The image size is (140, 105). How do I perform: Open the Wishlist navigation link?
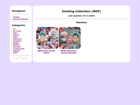(x=16, y=17)
